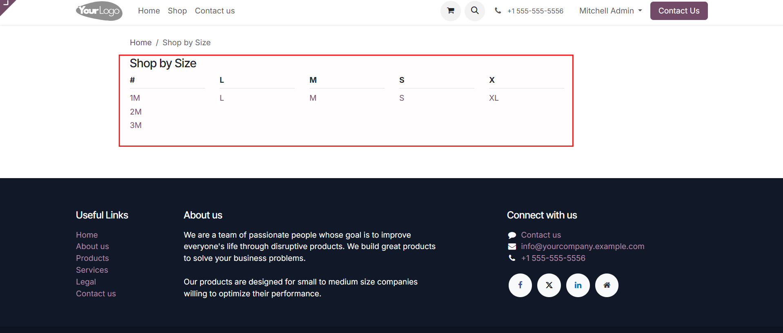Open the footer email address link
The image size is (783, 333).
[x=583, y=246]
